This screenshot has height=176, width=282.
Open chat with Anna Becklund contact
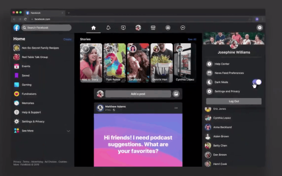[222, 127]
